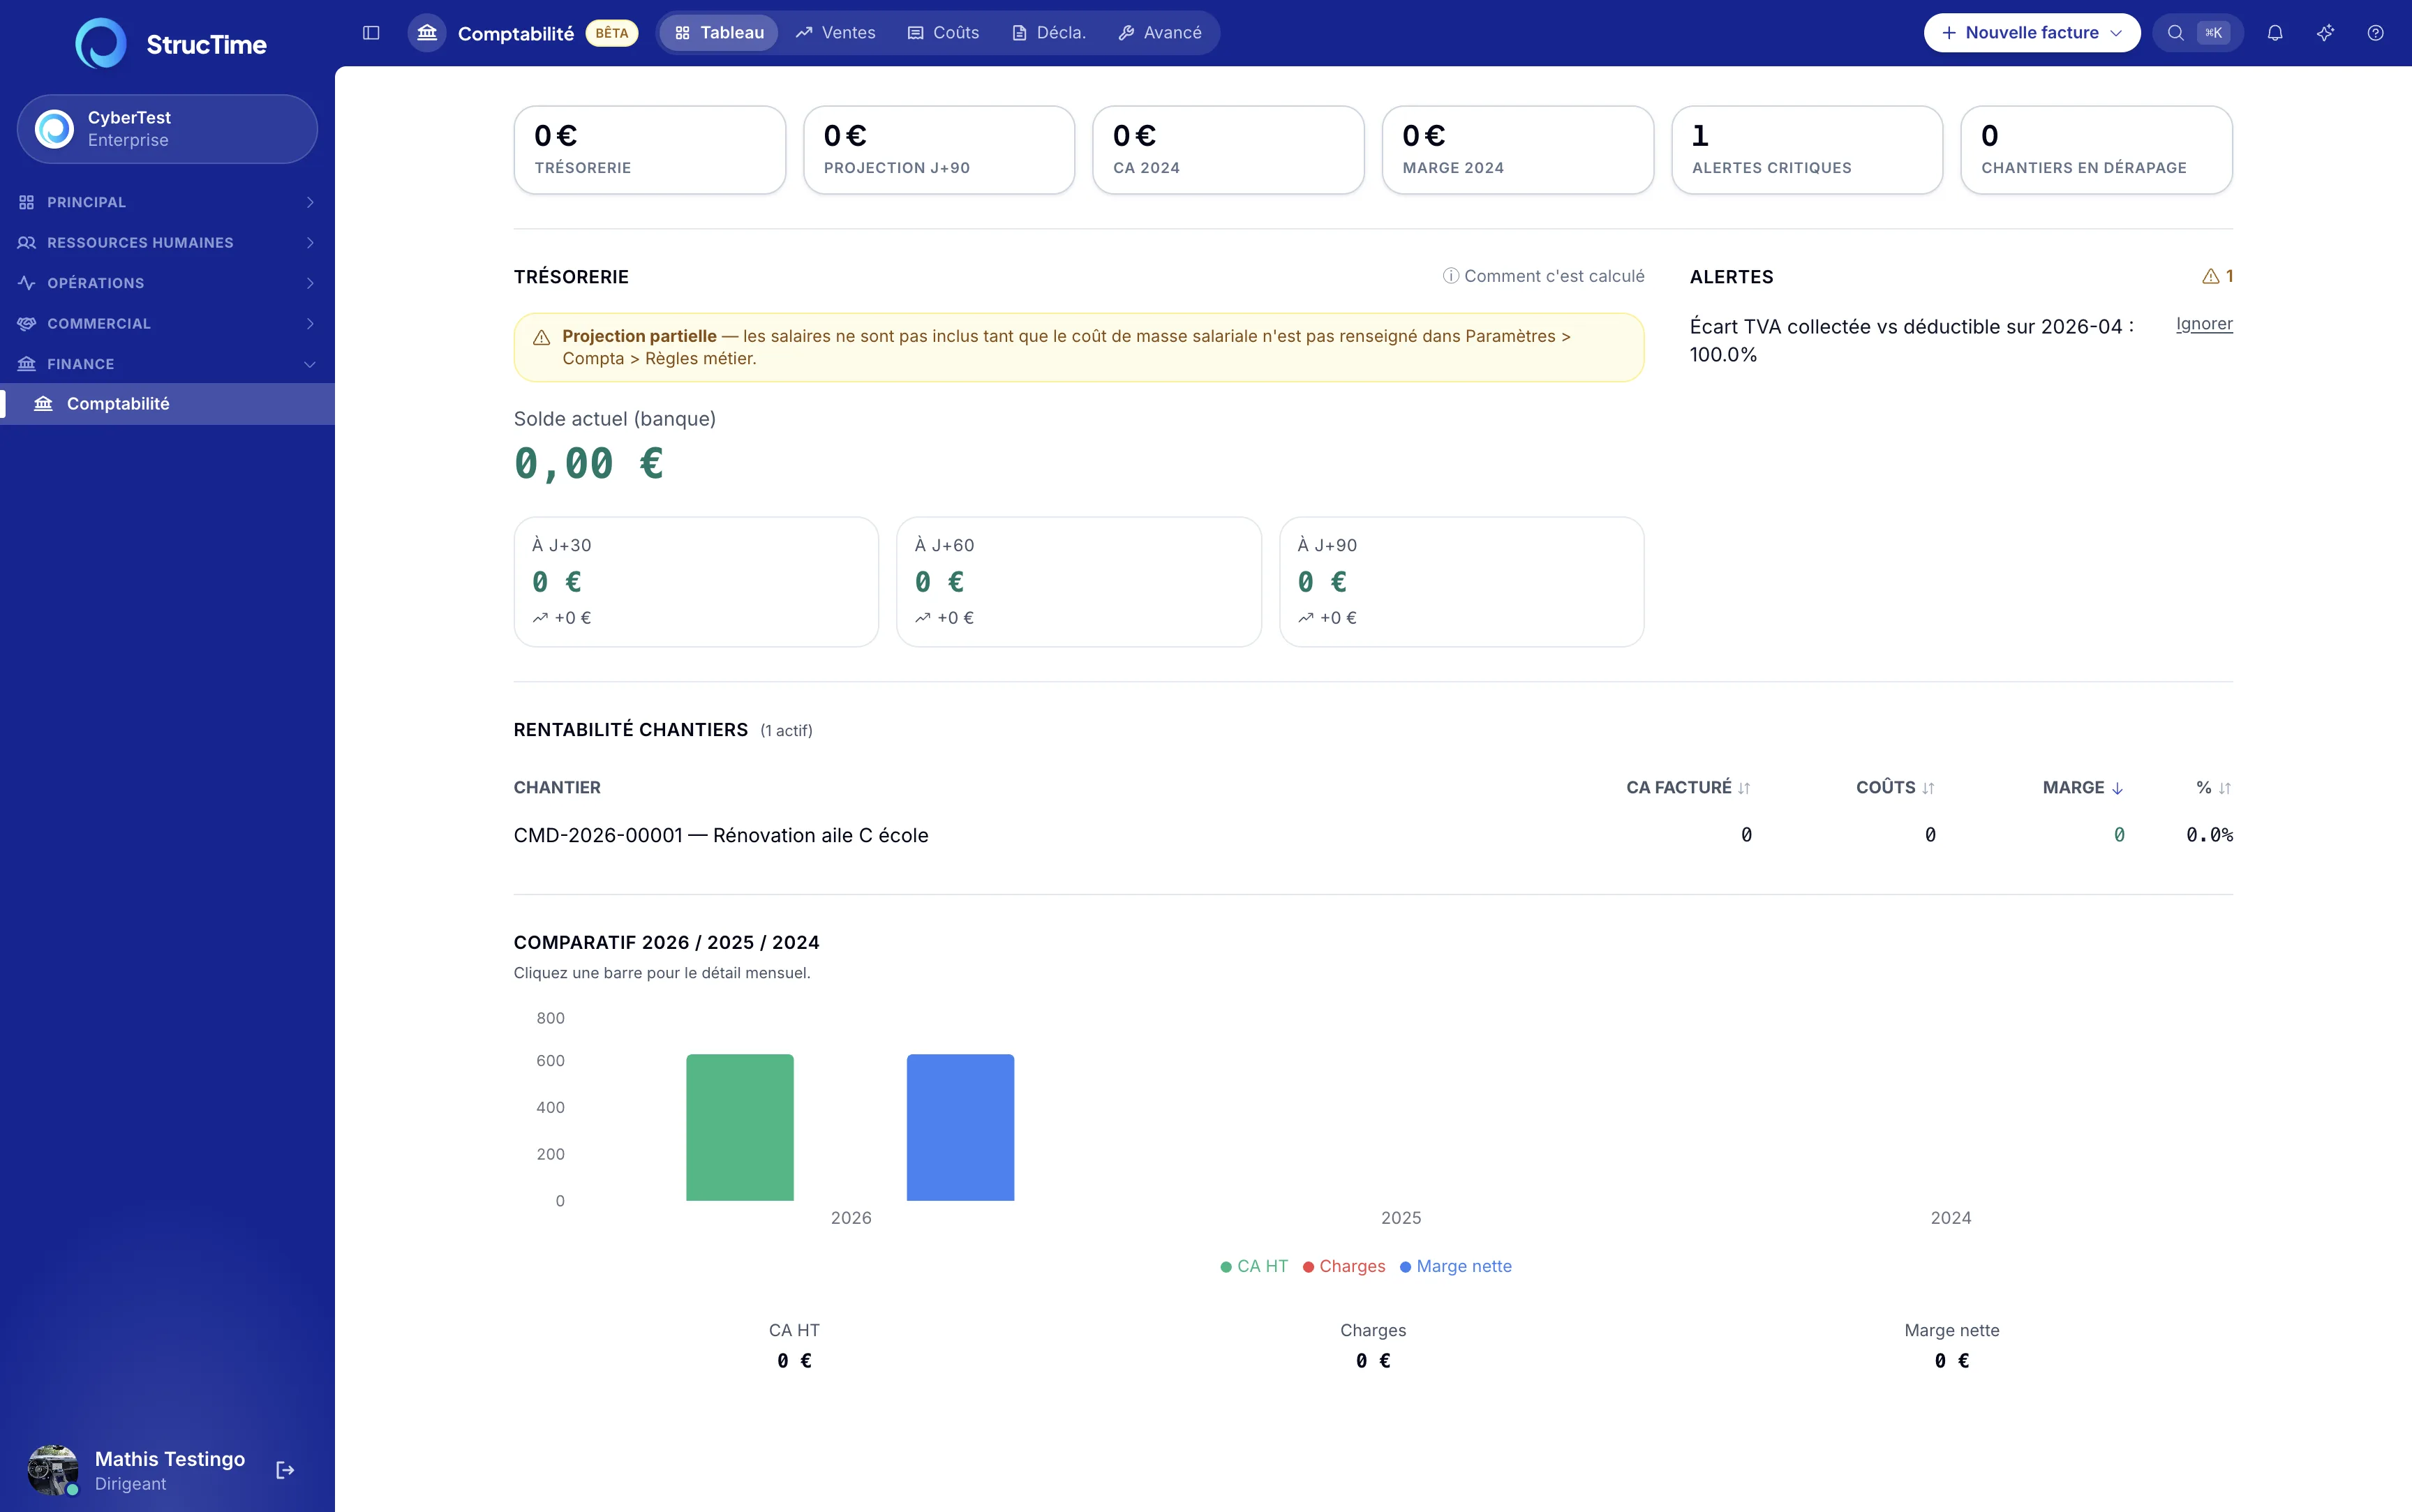This screenshot has height=1512, width=2412.
Task: Open Nouvelle facture dropdown arrow
Action: (2116, 33)
